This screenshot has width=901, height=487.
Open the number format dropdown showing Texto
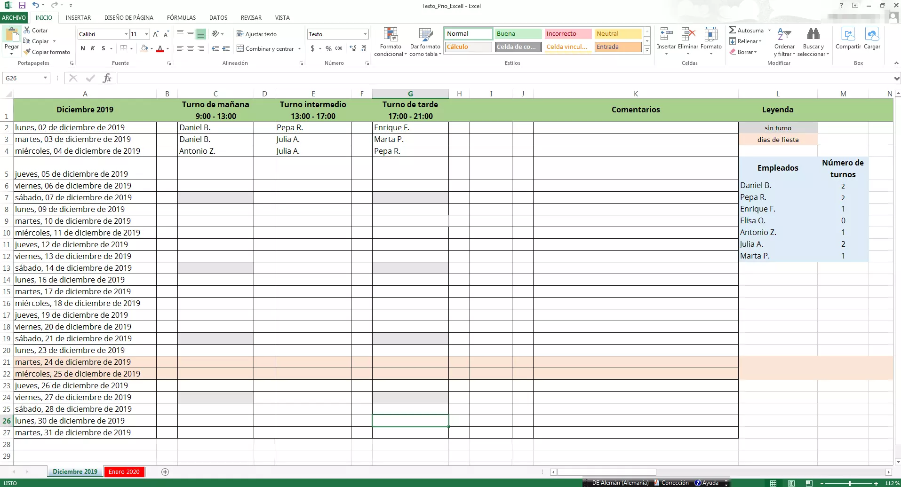point(365,34)
